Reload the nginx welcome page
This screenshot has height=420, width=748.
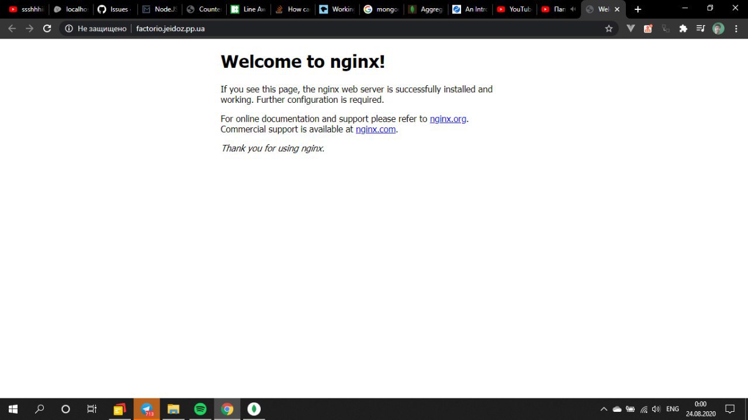pyautogui.click(x=47, y=28)
